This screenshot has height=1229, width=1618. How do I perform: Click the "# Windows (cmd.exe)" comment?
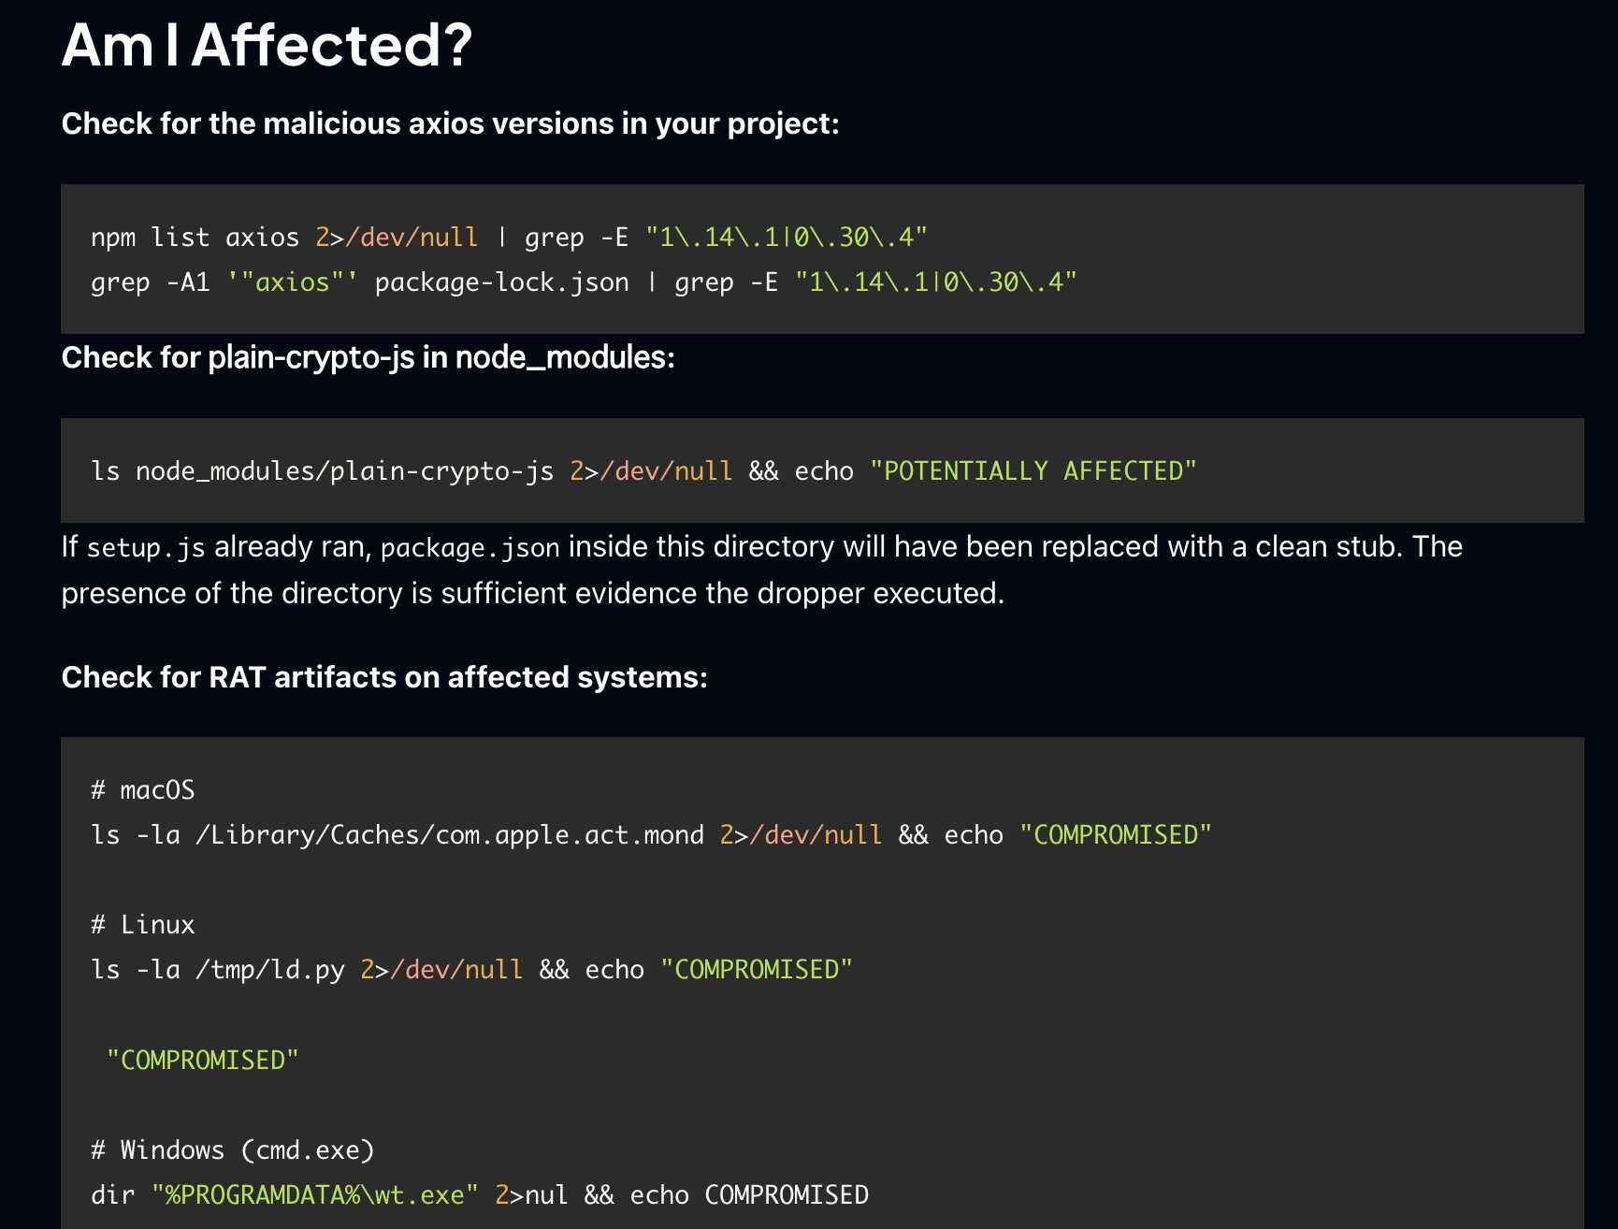click(233, 1149)
